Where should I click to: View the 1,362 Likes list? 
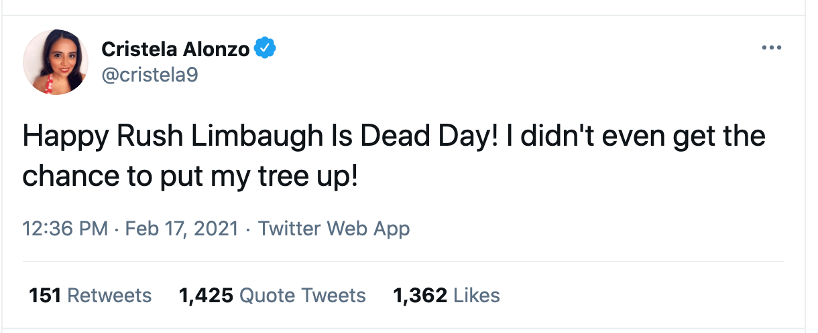click(x=447, y=296)
